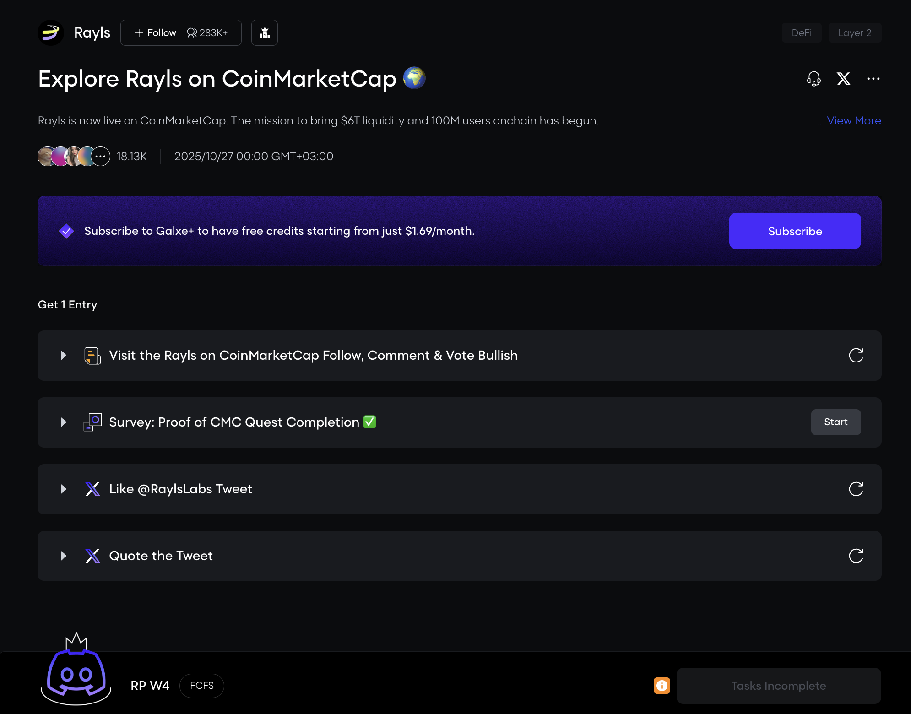Refresh the CoinMarketCap visit task status
The height and width of the screenshot is (714, 911).
pyautogui.click(x=856, y=356)
